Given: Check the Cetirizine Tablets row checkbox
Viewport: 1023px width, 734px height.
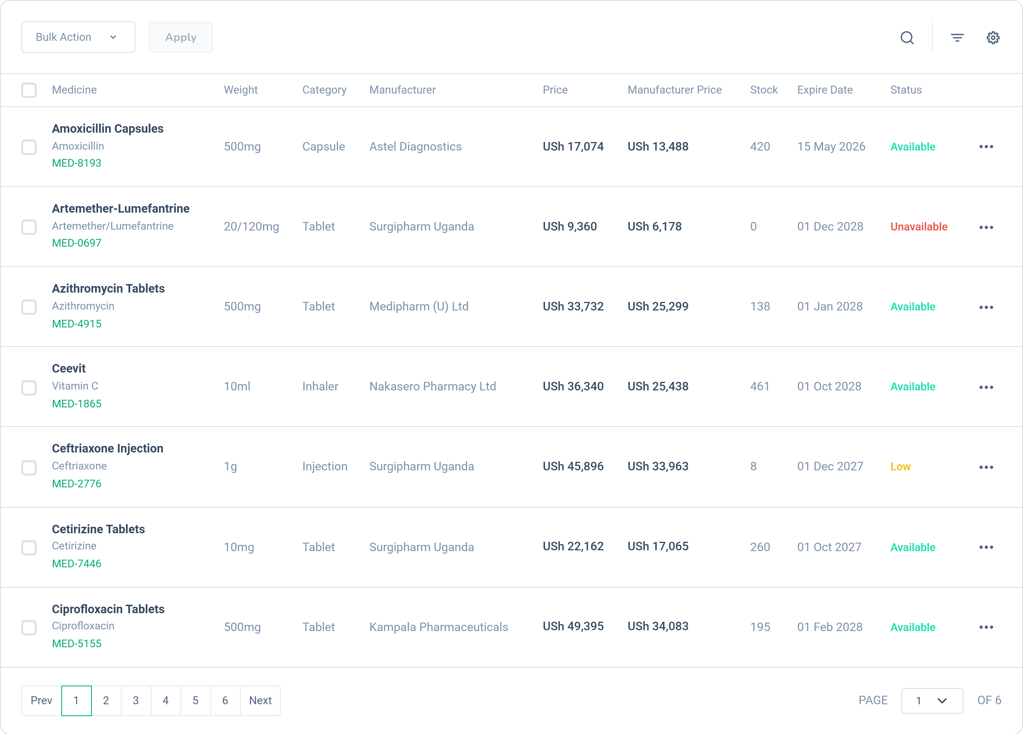Looking at the screenshot, I should tap(29, 547).
